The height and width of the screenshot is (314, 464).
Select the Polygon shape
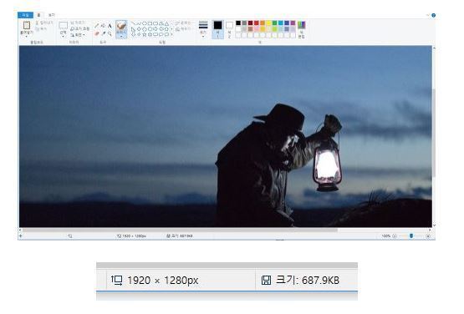pos(161,23)
